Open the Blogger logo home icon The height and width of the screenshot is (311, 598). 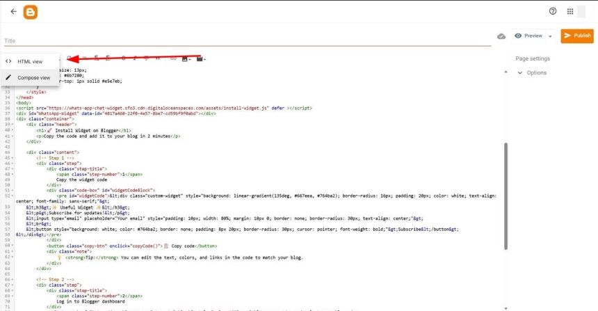[30, 13]
